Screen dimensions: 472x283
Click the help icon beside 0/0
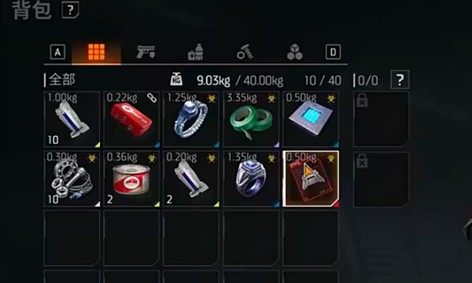(x=400, y=80)
